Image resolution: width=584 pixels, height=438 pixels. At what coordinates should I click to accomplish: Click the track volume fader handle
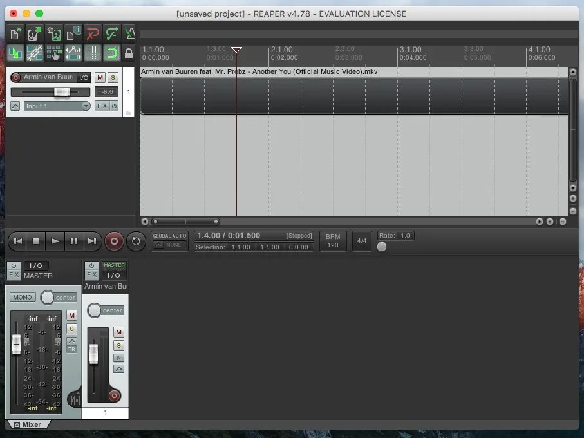tap(62, 91)
